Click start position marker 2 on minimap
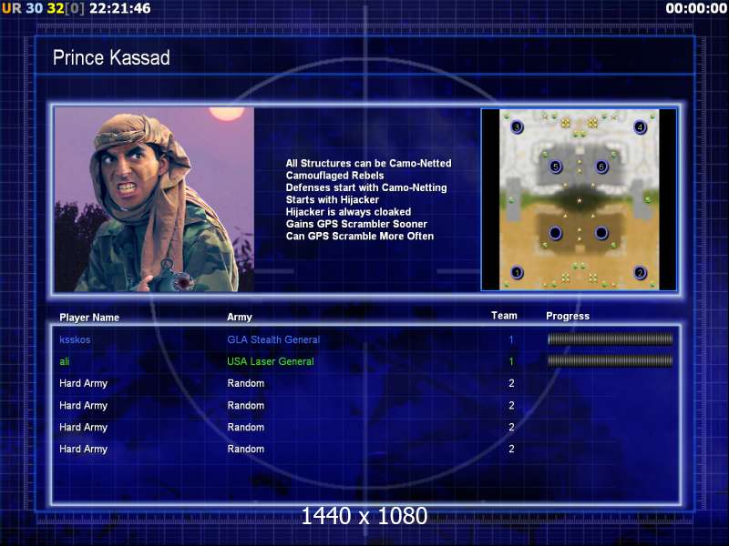 pos(640,272)
